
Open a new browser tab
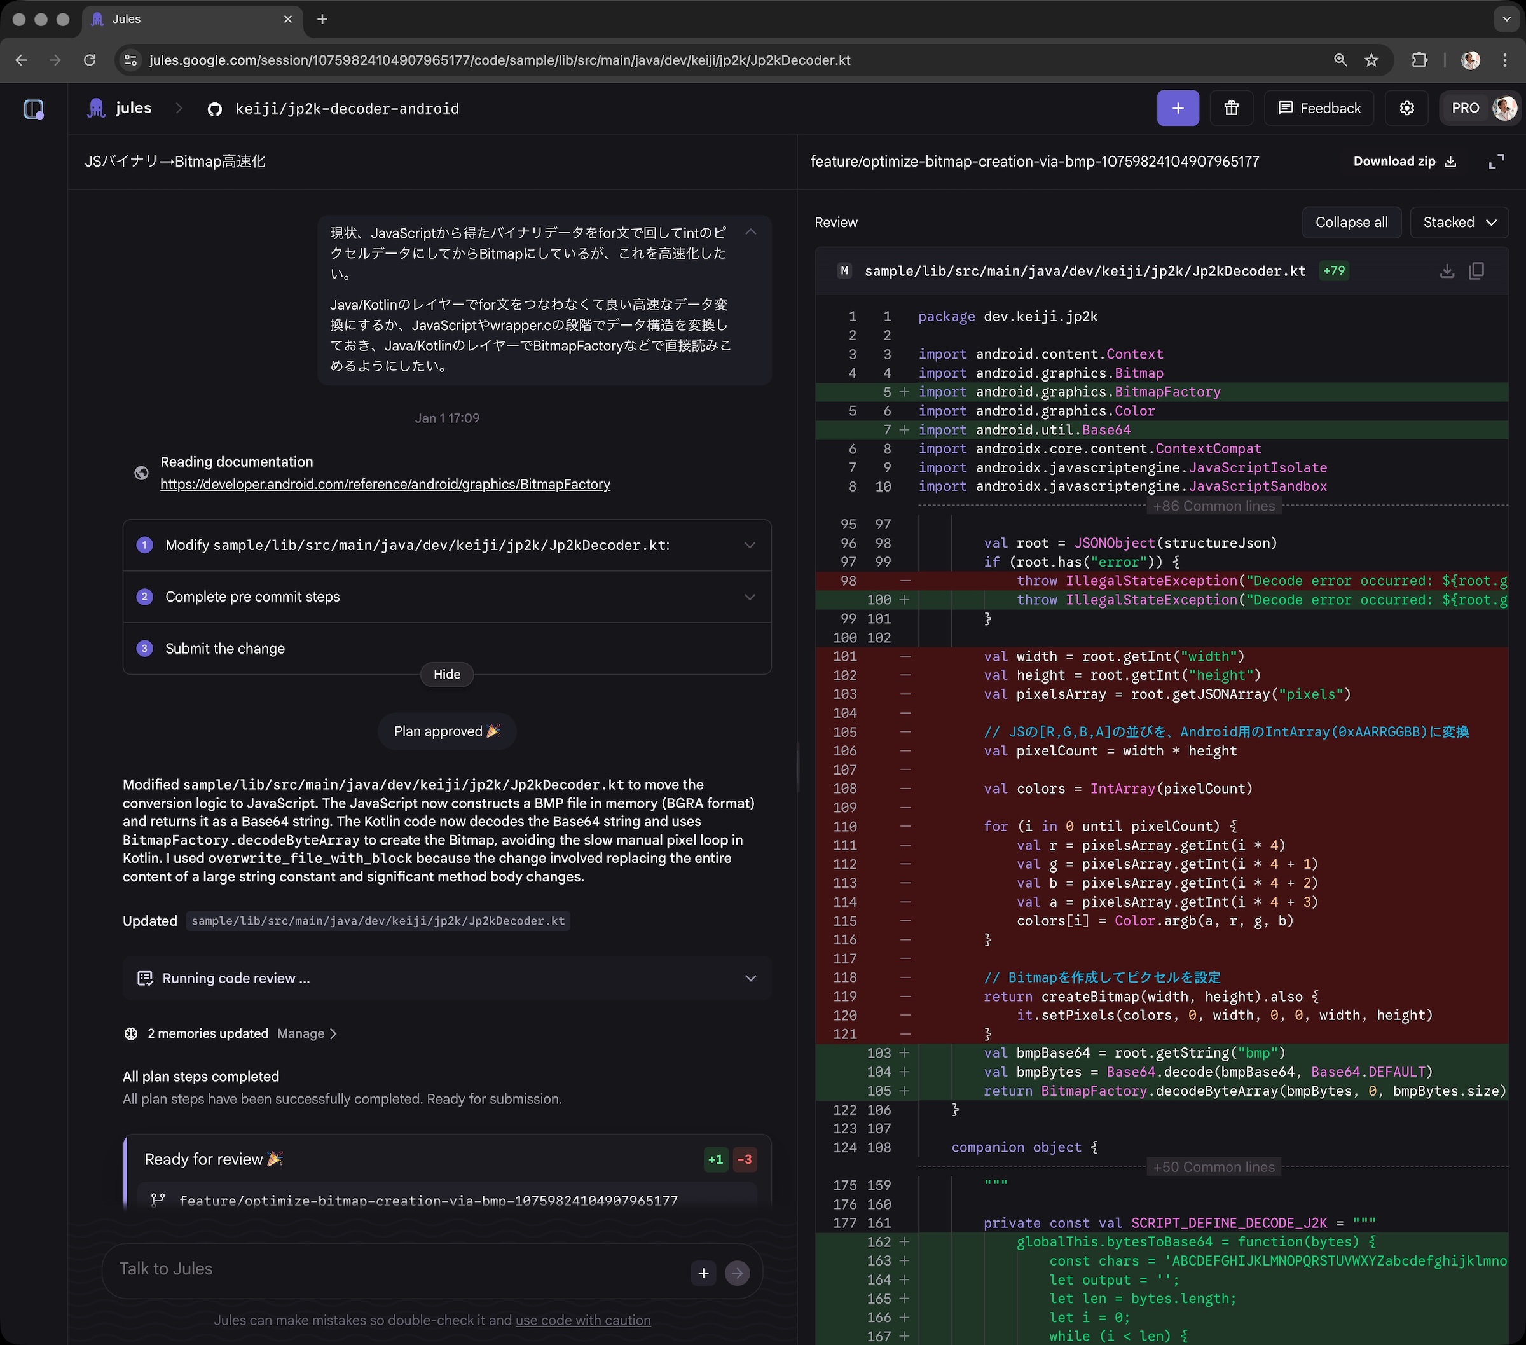pos(322,20)
